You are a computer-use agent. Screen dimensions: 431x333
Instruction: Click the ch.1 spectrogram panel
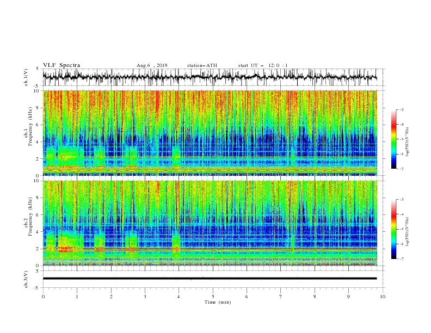point(210,133)
